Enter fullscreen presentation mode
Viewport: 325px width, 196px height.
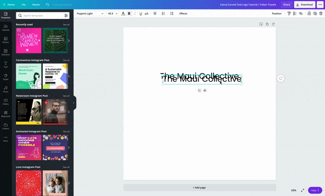pyautogui.click(x=303, y=190)
